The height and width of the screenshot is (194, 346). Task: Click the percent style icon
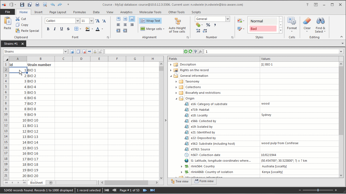[x=208, y=25]
